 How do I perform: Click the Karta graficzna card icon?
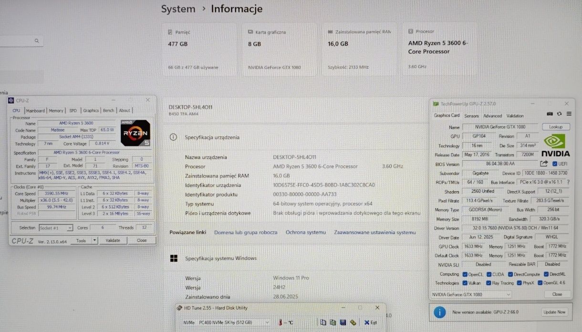250,32
